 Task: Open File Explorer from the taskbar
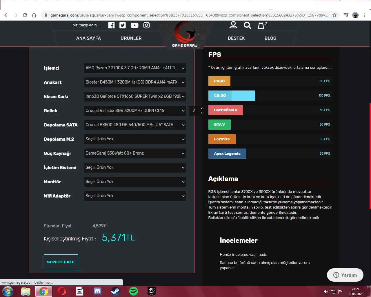click(x=26, y=291)
